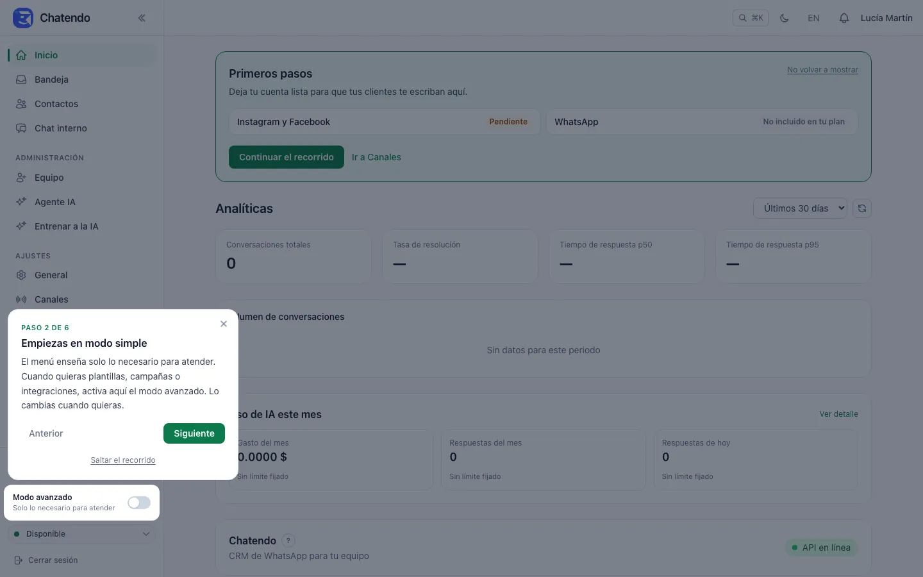
Task: Toggle dark mode moon icon
Action: [784, 18]
